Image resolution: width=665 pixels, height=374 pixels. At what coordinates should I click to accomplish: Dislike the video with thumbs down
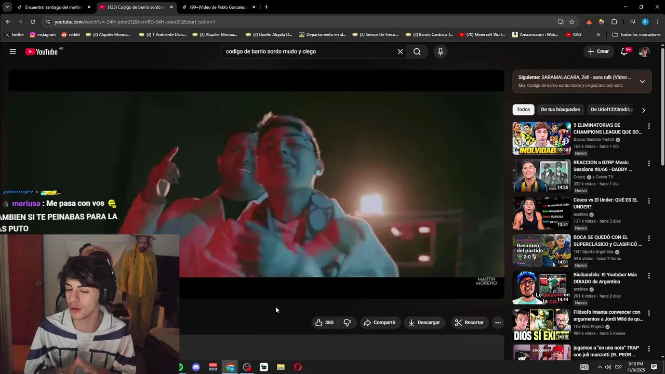[x=347, y=323]
